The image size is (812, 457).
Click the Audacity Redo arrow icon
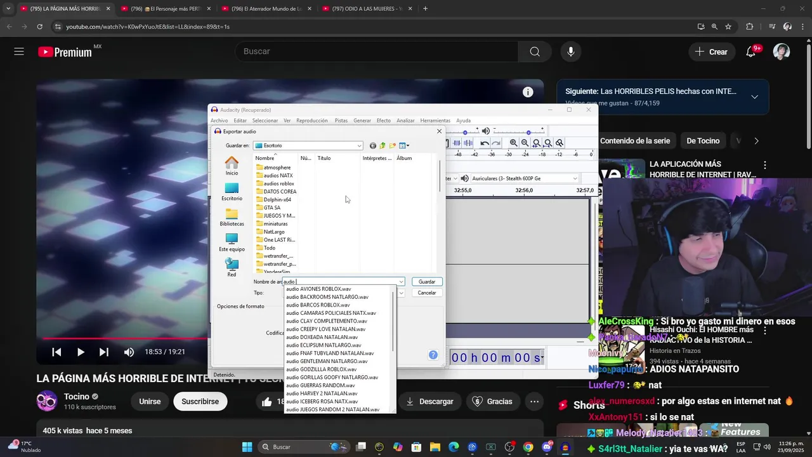(x=496, y=143)
